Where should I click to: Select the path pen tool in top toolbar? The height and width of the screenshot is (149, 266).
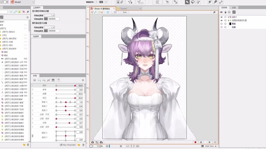click(215, 2)
